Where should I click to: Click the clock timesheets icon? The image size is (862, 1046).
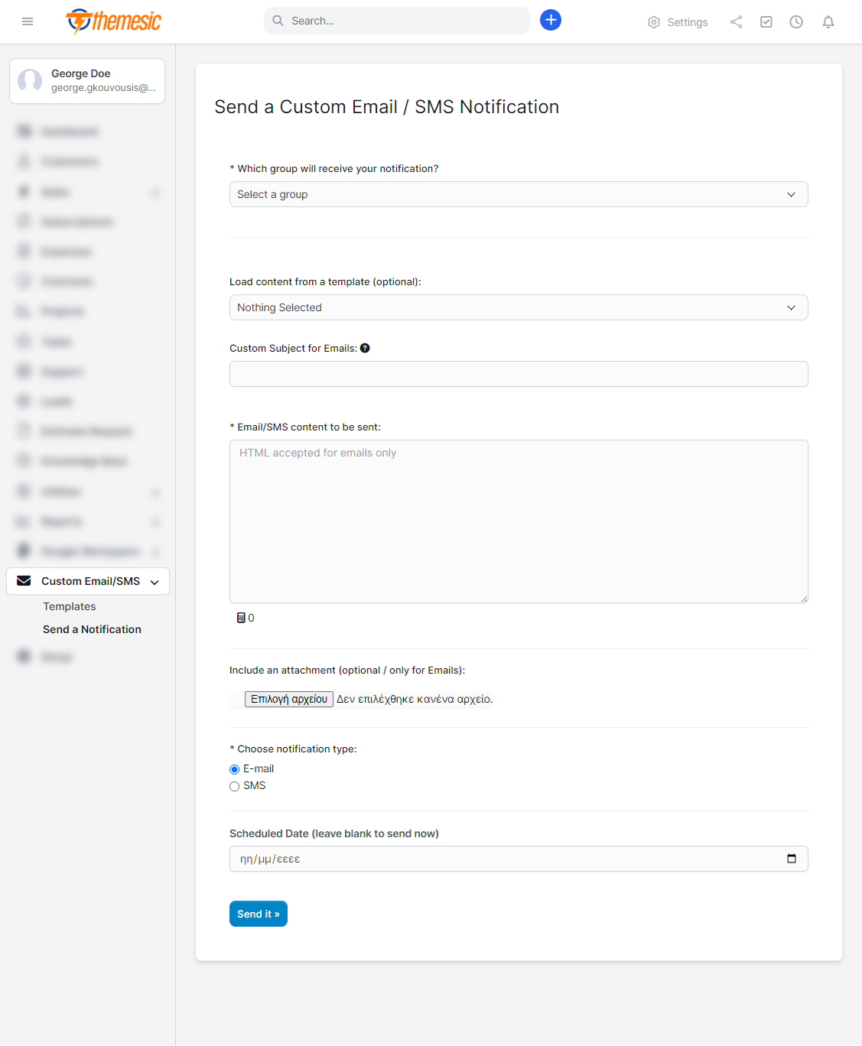[x=796, y=22]
